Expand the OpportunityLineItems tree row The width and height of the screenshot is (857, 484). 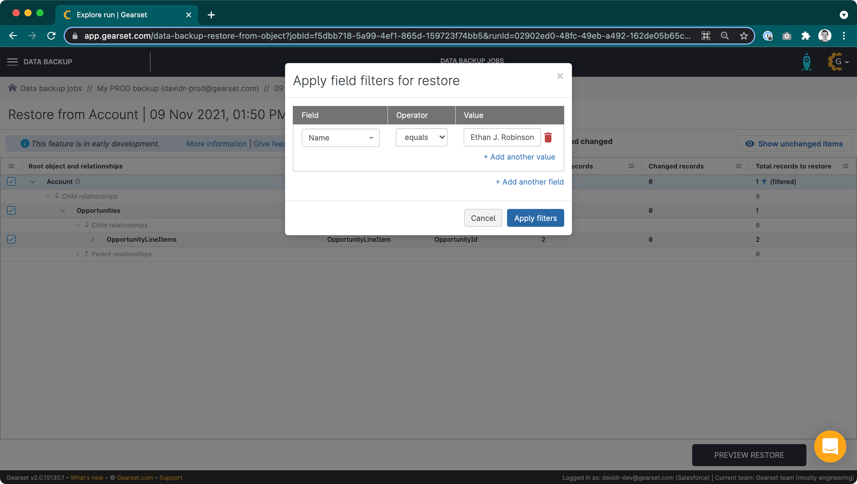click(93, 240)
